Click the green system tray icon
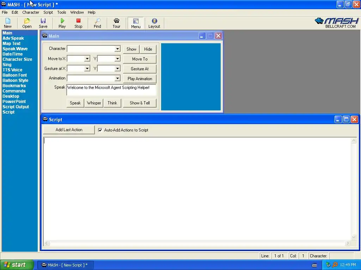The image size is (361, 270). (328, 265)
